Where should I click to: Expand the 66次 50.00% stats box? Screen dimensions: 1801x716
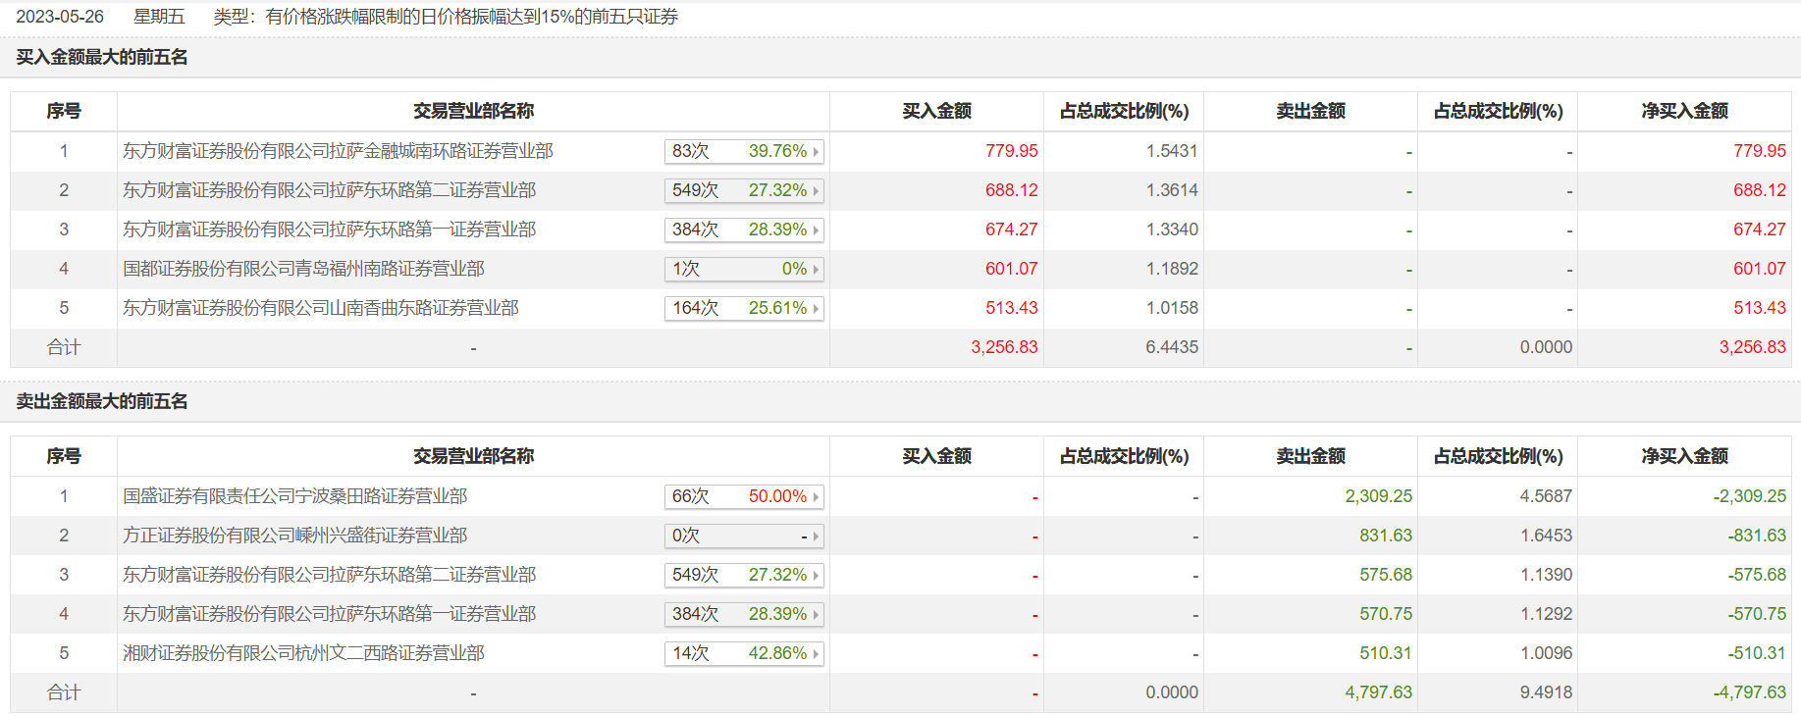(744, 496)
